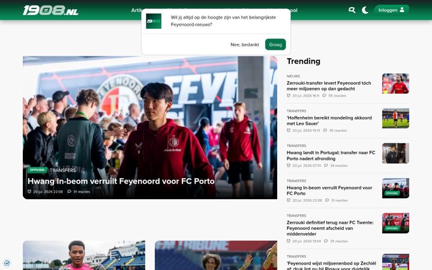Open the 31 reacties comments icon on featured article
Image resolution: width=432 pixels, height=270 pixels.
tap(70, 191)
